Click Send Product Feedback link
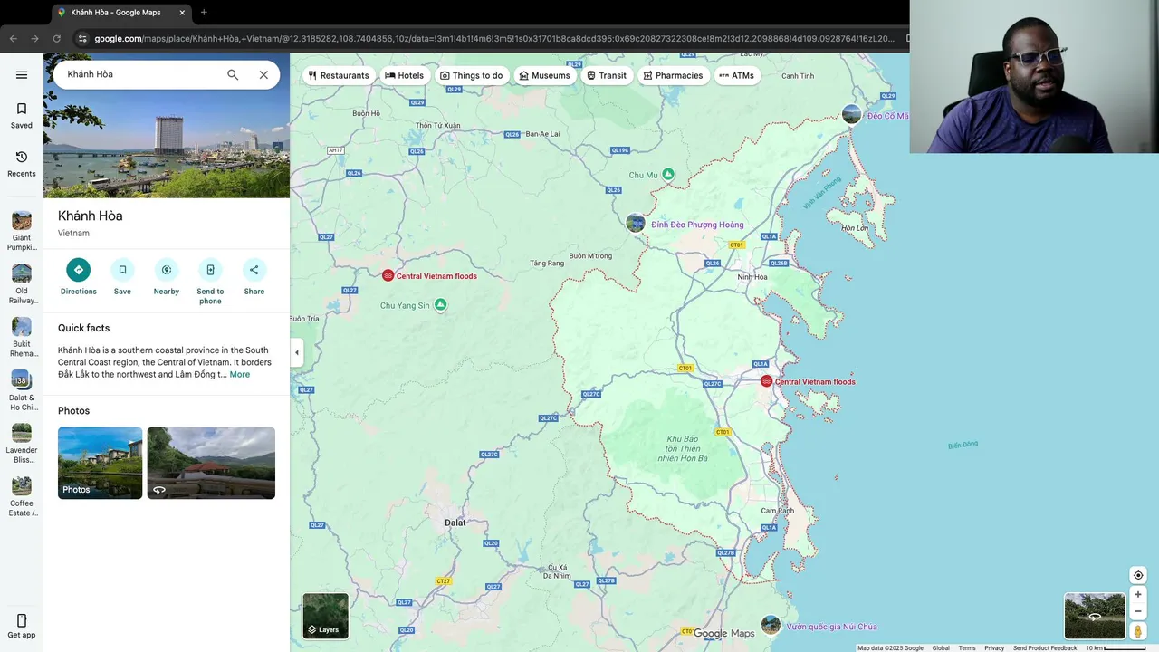This screenshot has height=652, width=1159. pos(1045,647)
